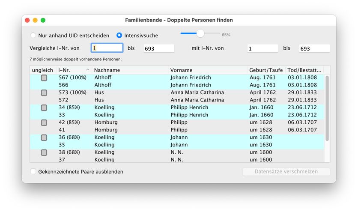Mark Koelling Johann pair 36 as ungleich
The width and height of the screenshot is (358, 212).
point(44,138)
